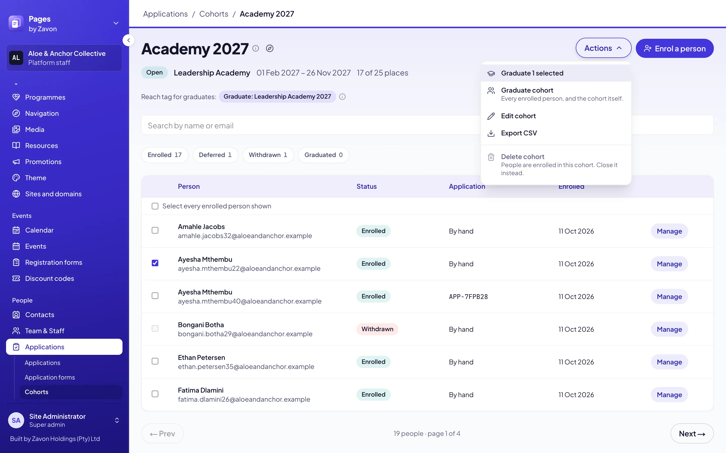Image resolution: width=726 pixels, height=453 pixels.
Task: Open Team & Staff
Action: 64,331
